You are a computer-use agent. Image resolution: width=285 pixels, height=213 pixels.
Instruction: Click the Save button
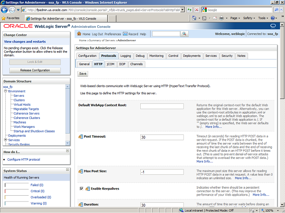[x=83, y=74]
